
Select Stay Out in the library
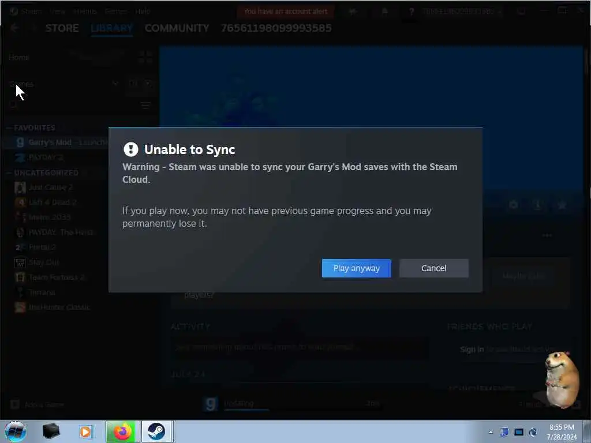tap(44, 262)
